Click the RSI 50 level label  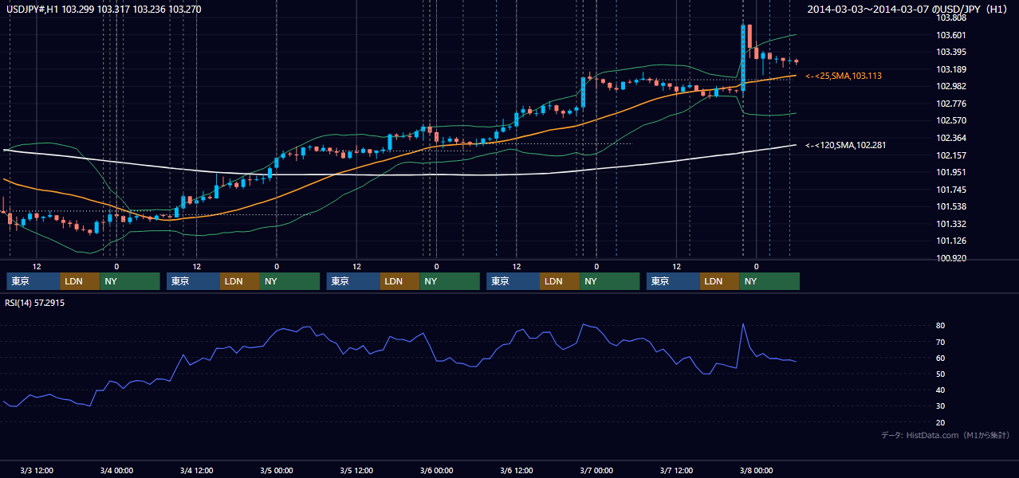(x=940, y=374)
